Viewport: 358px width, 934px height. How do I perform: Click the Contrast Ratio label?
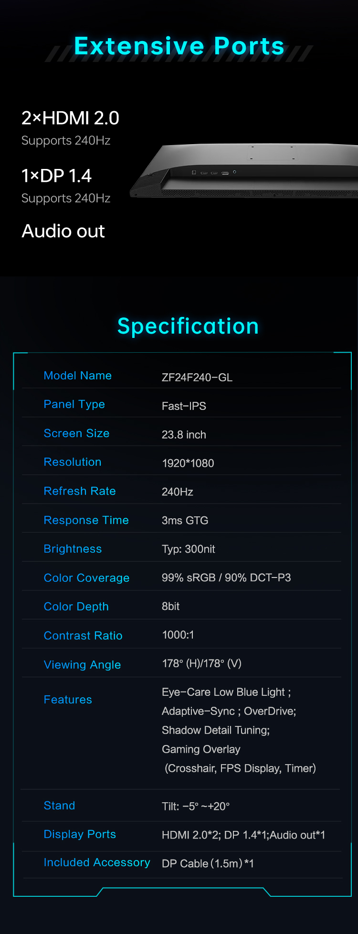pyautogui.click(x=83, y=636)
